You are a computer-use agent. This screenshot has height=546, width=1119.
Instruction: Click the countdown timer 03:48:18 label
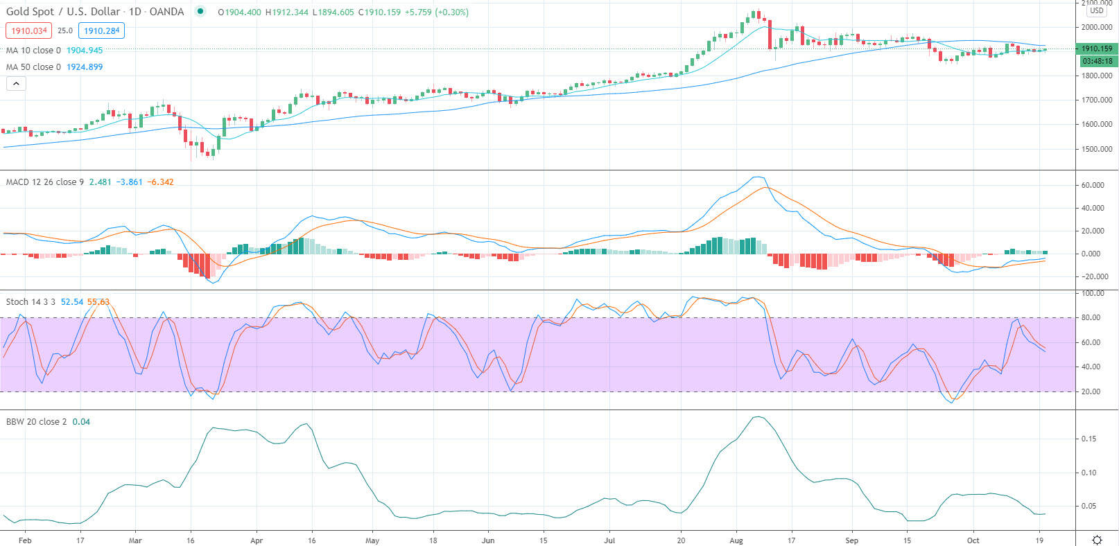1098,61
